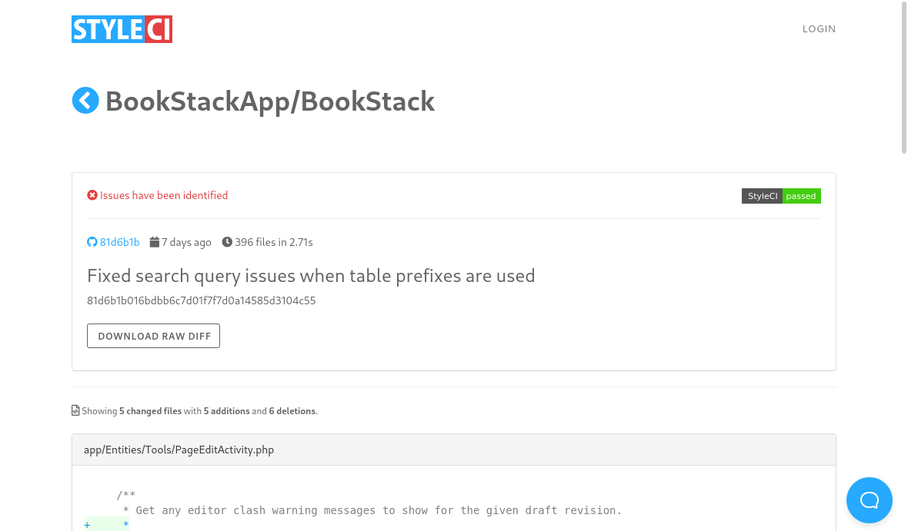Click the GitHub icon beside 81d6b1b

(x=92, y=242)
